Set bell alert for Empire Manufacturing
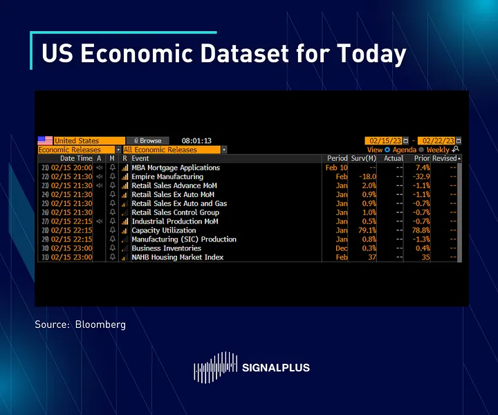The height and width of the screenshot is (415, 498). (113, 176)
